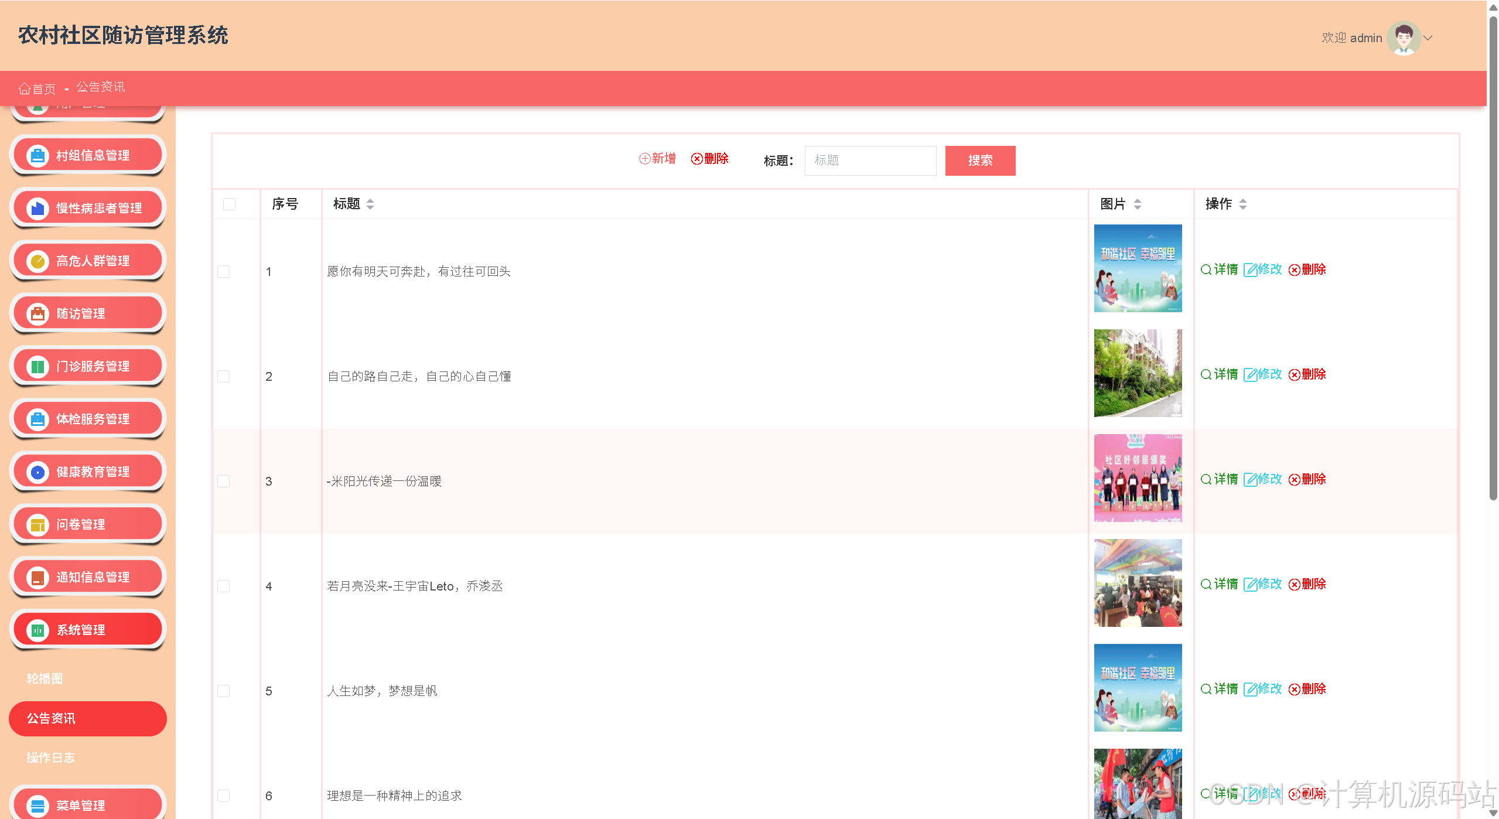Click the home icon in the breadcrumb
Screen dimensions: 1499x819
(24, 88)
